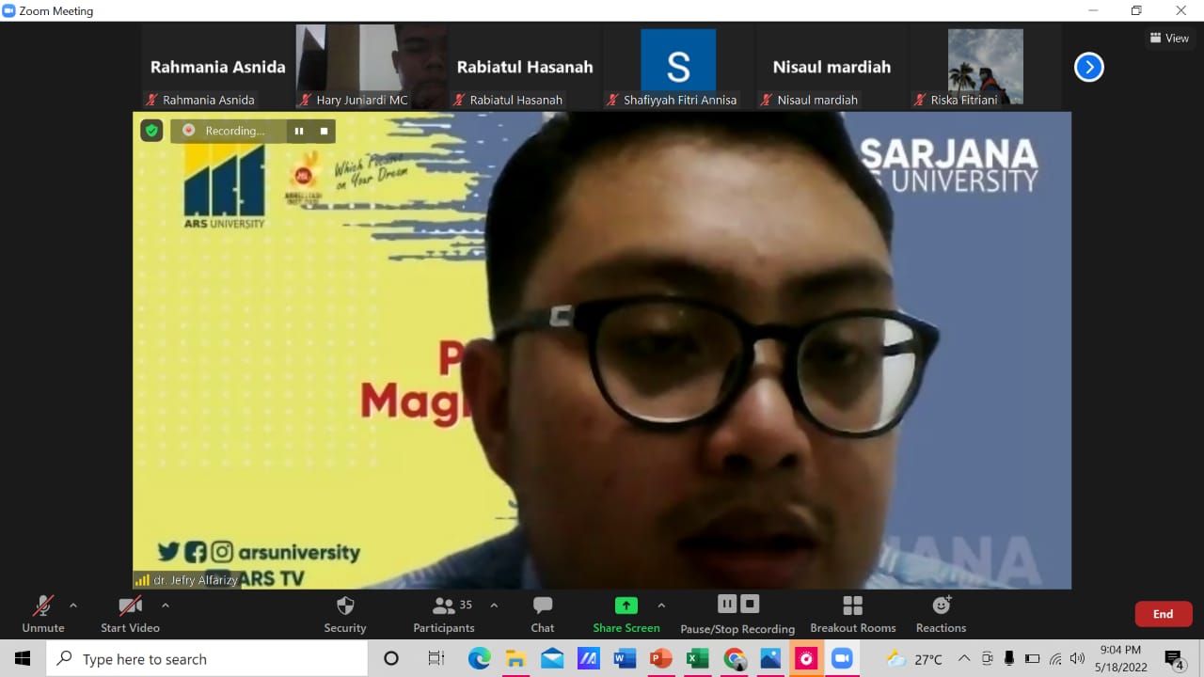Expand the arrow beside Share Screen
The image size is (1204, 677).
tap(661, 606)
